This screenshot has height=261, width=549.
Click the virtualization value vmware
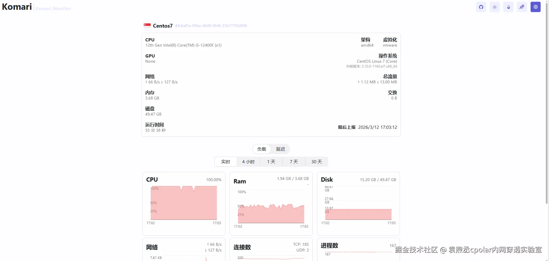(x=390, y=45)
